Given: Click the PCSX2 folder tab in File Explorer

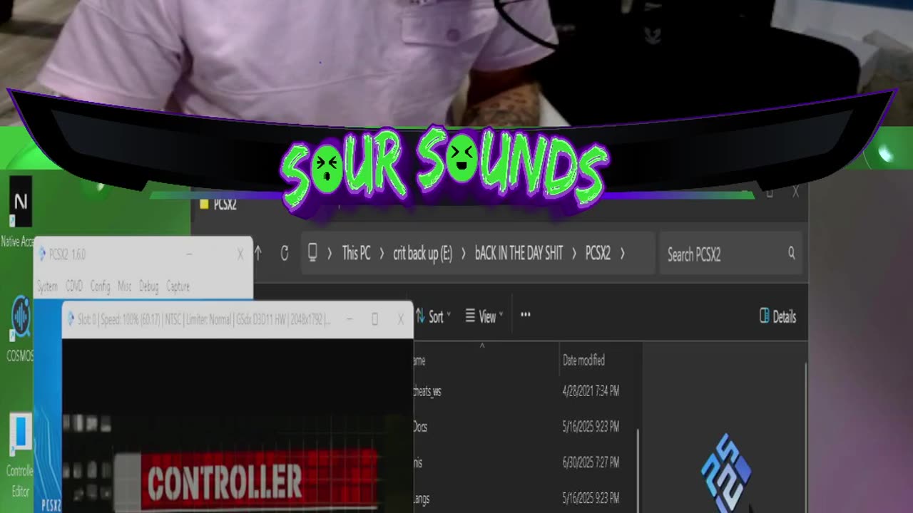Looking at the screenshot, I should tap(218, 204).
